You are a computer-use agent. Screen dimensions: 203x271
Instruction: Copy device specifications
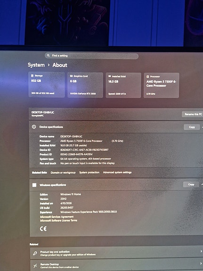tap(192, 127)
